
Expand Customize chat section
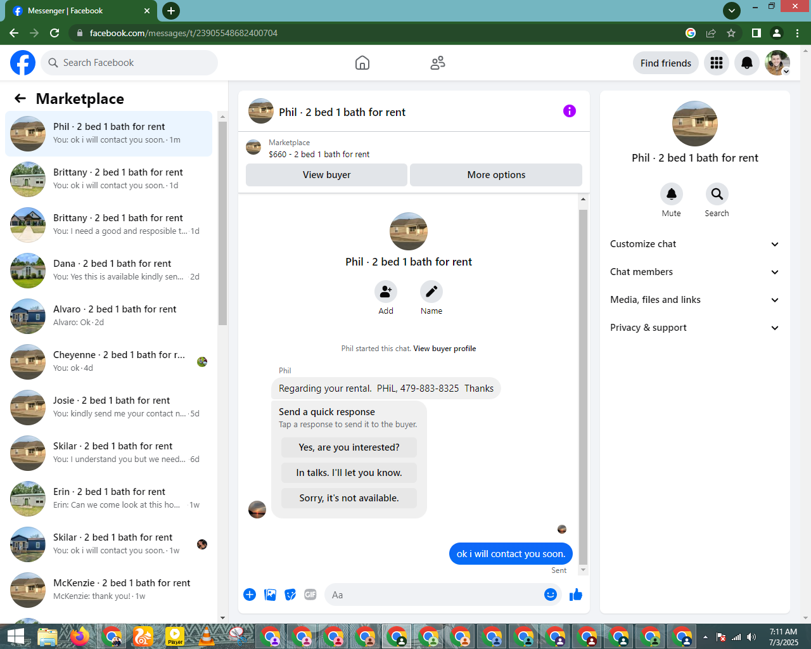coord(695,244)
